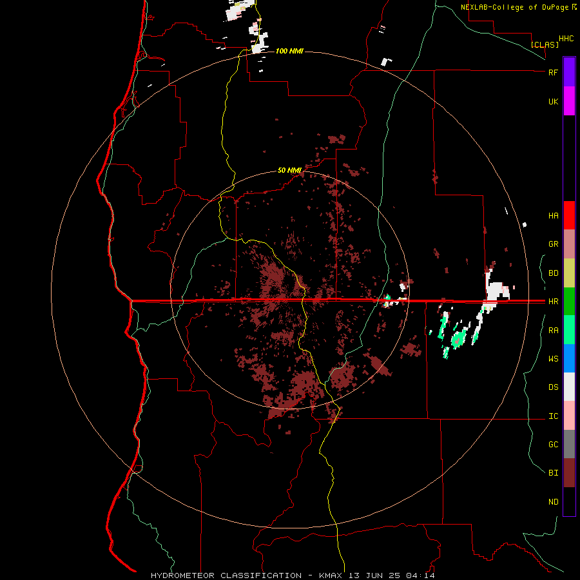Click the GC legend label
The image size is (580, 580).
(553, 445)
